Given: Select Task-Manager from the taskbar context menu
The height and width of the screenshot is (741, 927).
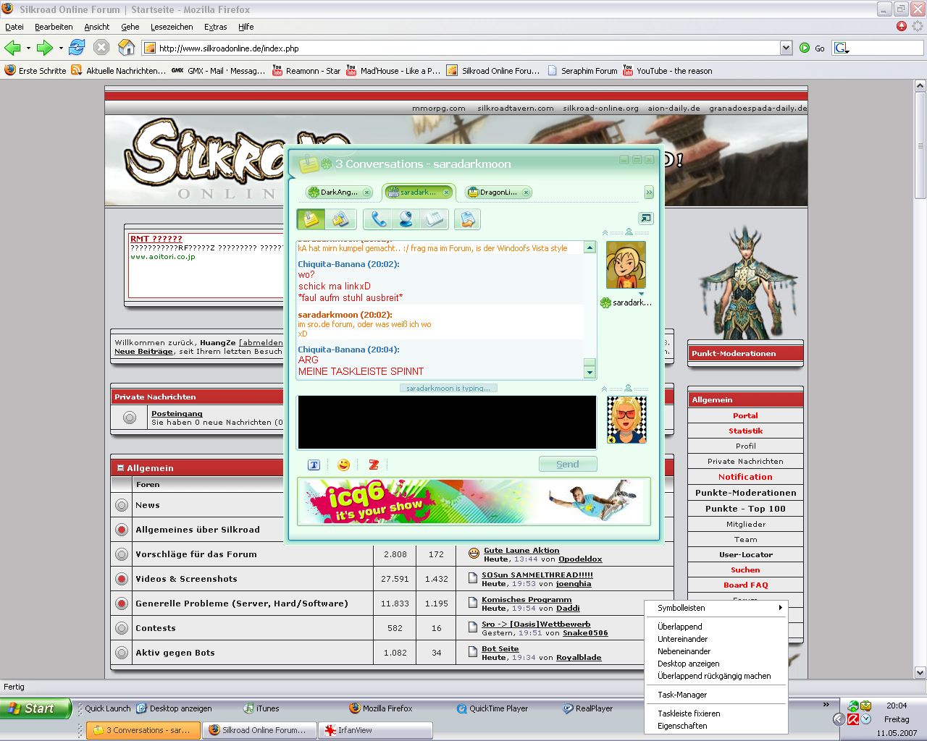Looking at the screenshot, I should click(681, 695).
